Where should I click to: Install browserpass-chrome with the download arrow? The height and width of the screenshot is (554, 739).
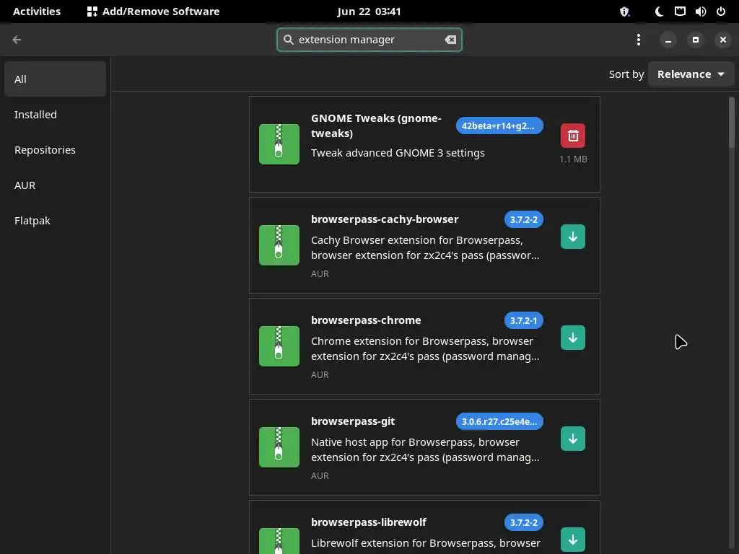572,338
